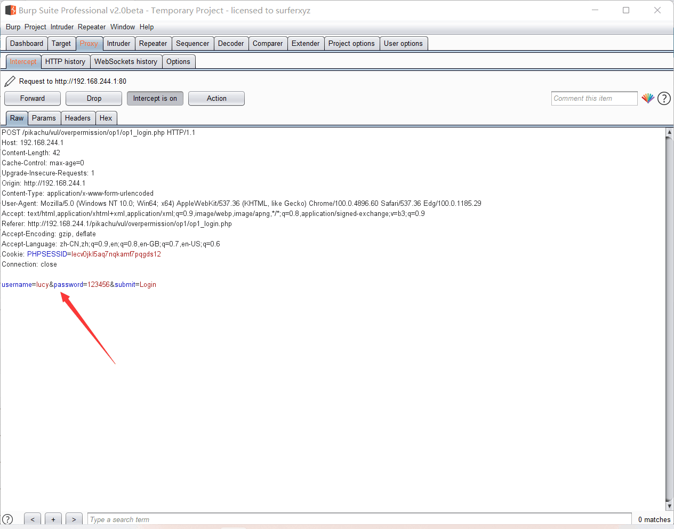Click the Origin header line
Screen dimensions: 674x529
pyautogui.click(x=43, y=183)
